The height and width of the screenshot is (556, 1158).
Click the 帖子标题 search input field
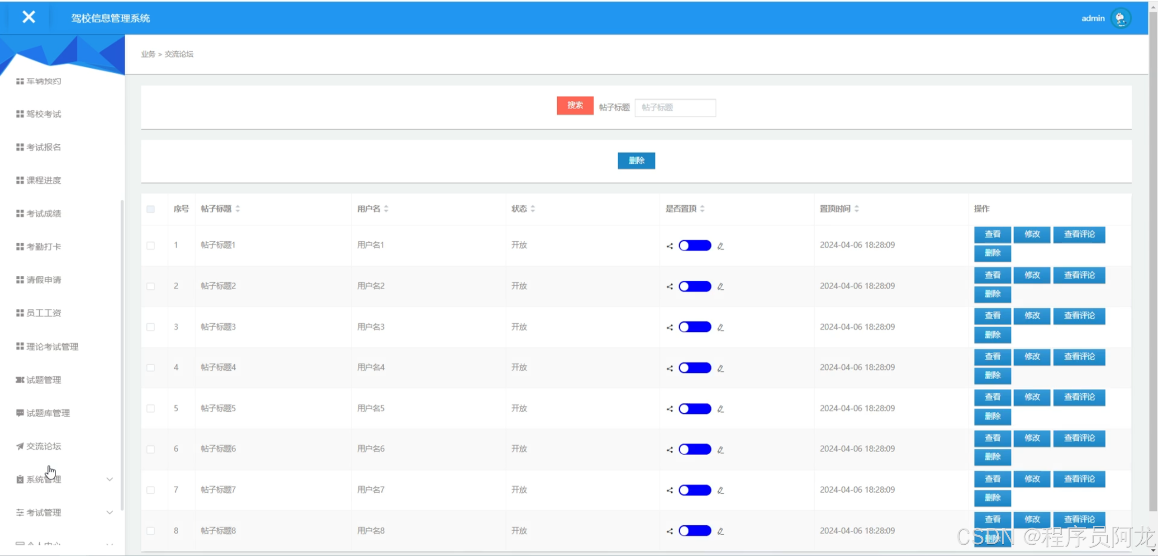(x=675, y=108)
